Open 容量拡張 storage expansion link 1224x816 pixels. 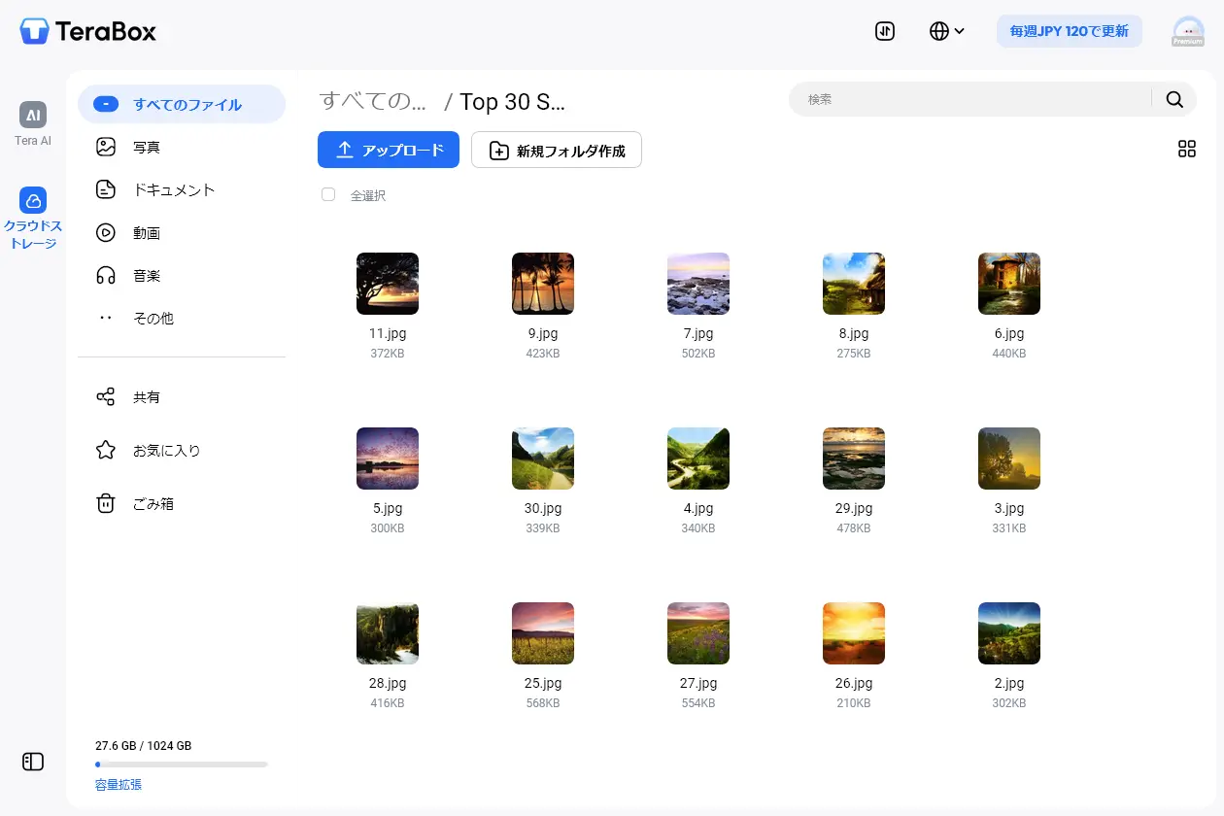[x=118, y=784]
